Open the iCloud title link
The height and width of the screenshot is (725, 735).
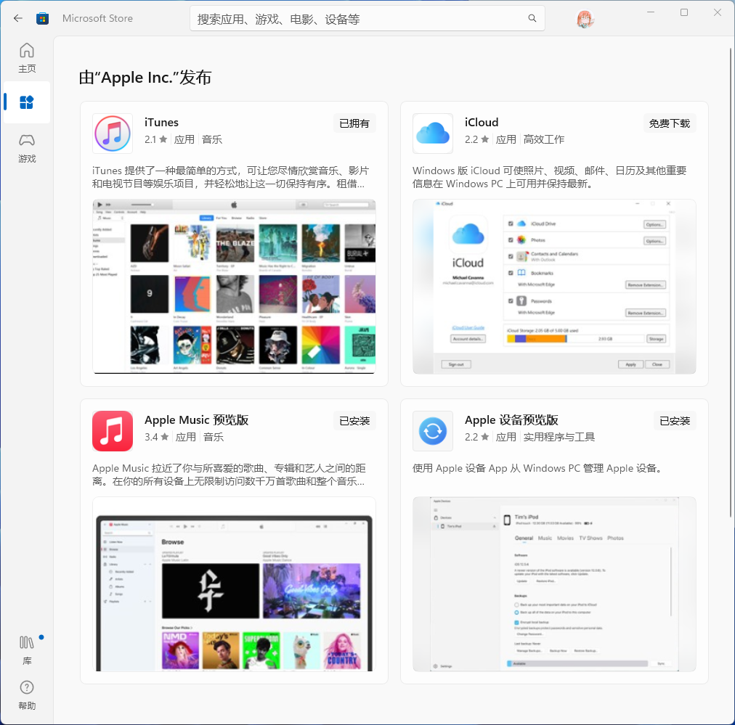pos(482,122)
